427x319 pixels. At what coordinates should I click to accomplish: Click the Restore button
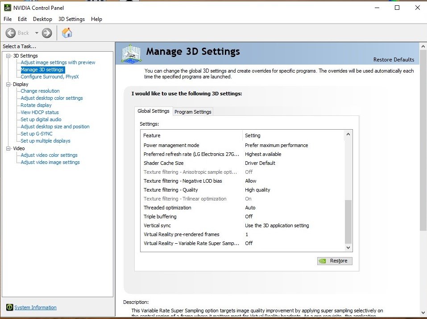[x=335, y=261]
